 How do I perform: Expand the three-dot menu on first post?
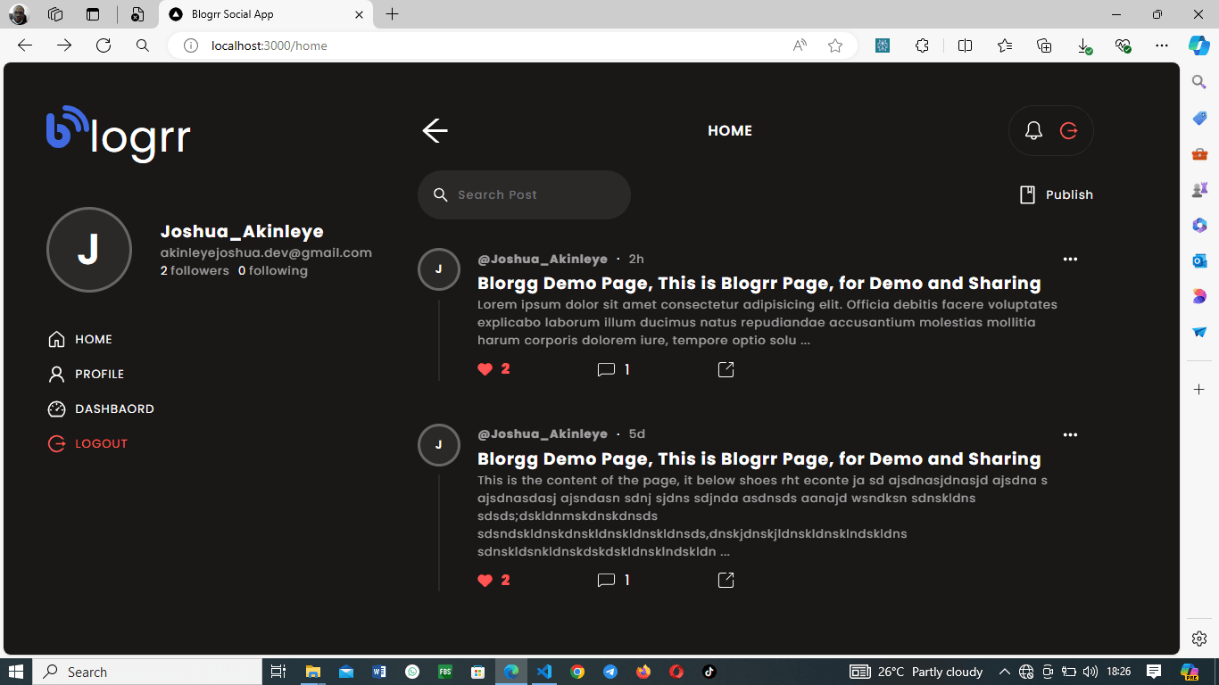1070,260
